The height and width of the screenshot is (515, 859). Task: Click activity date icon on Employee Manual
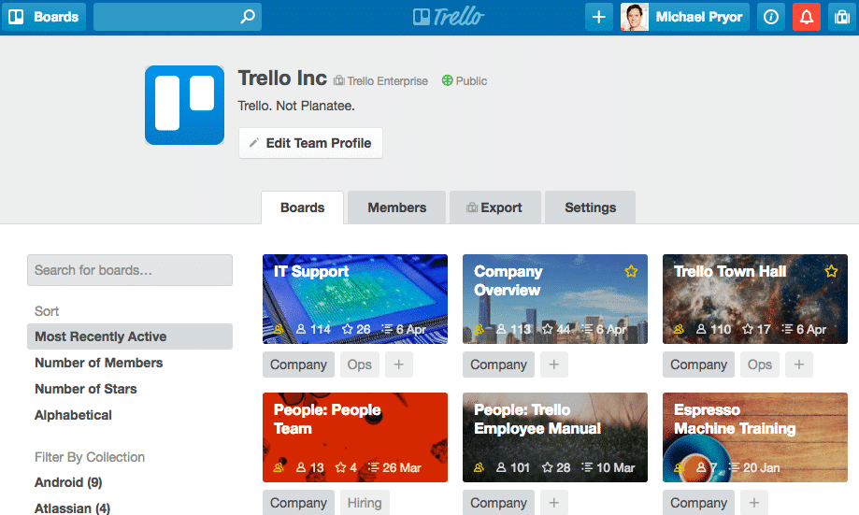click(587, 467)
